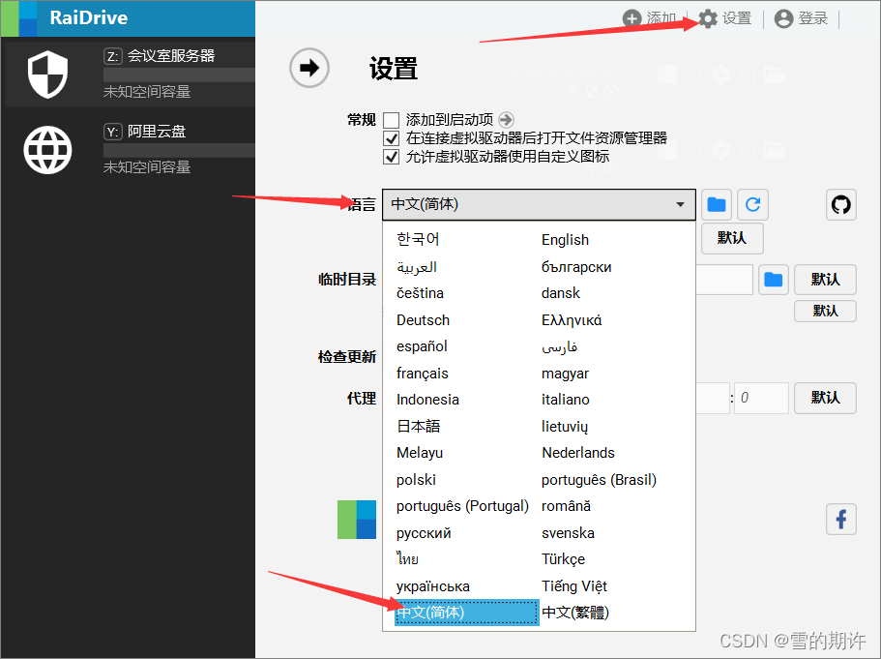Viewport: 881px width, 659px height.
Task: Click 登录 login text in top bar
Action: [813, 18]
